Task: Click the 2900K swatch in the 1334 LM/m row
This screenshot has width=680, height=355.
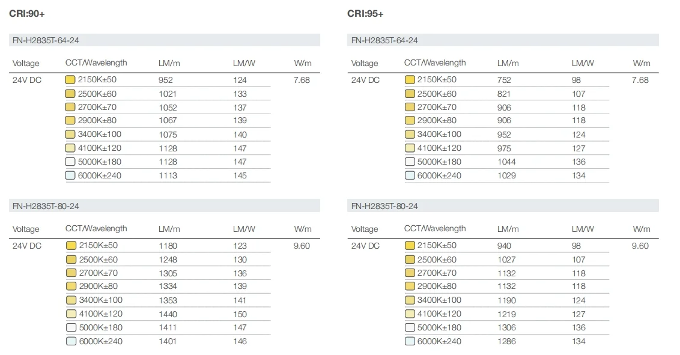Action: point(70,287)
